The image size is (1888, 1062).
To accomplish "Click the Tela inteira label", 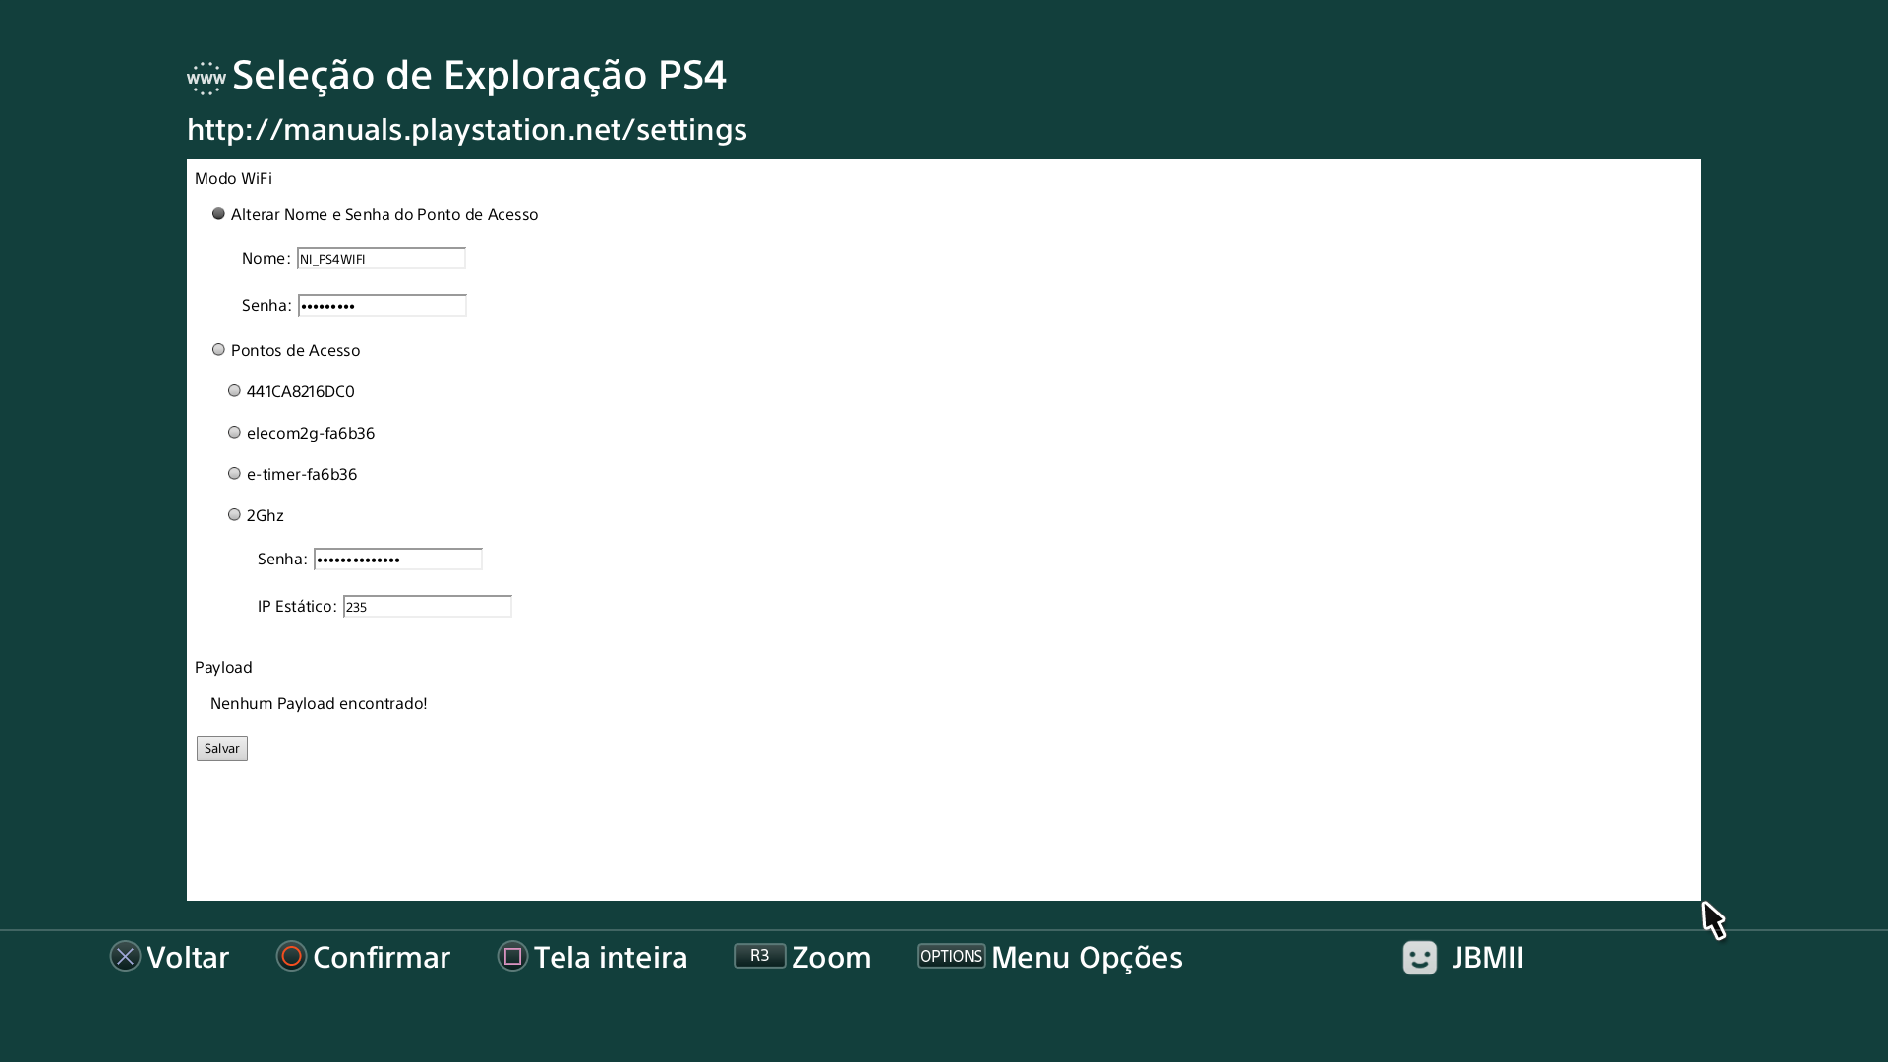I will tap(611, 957).
